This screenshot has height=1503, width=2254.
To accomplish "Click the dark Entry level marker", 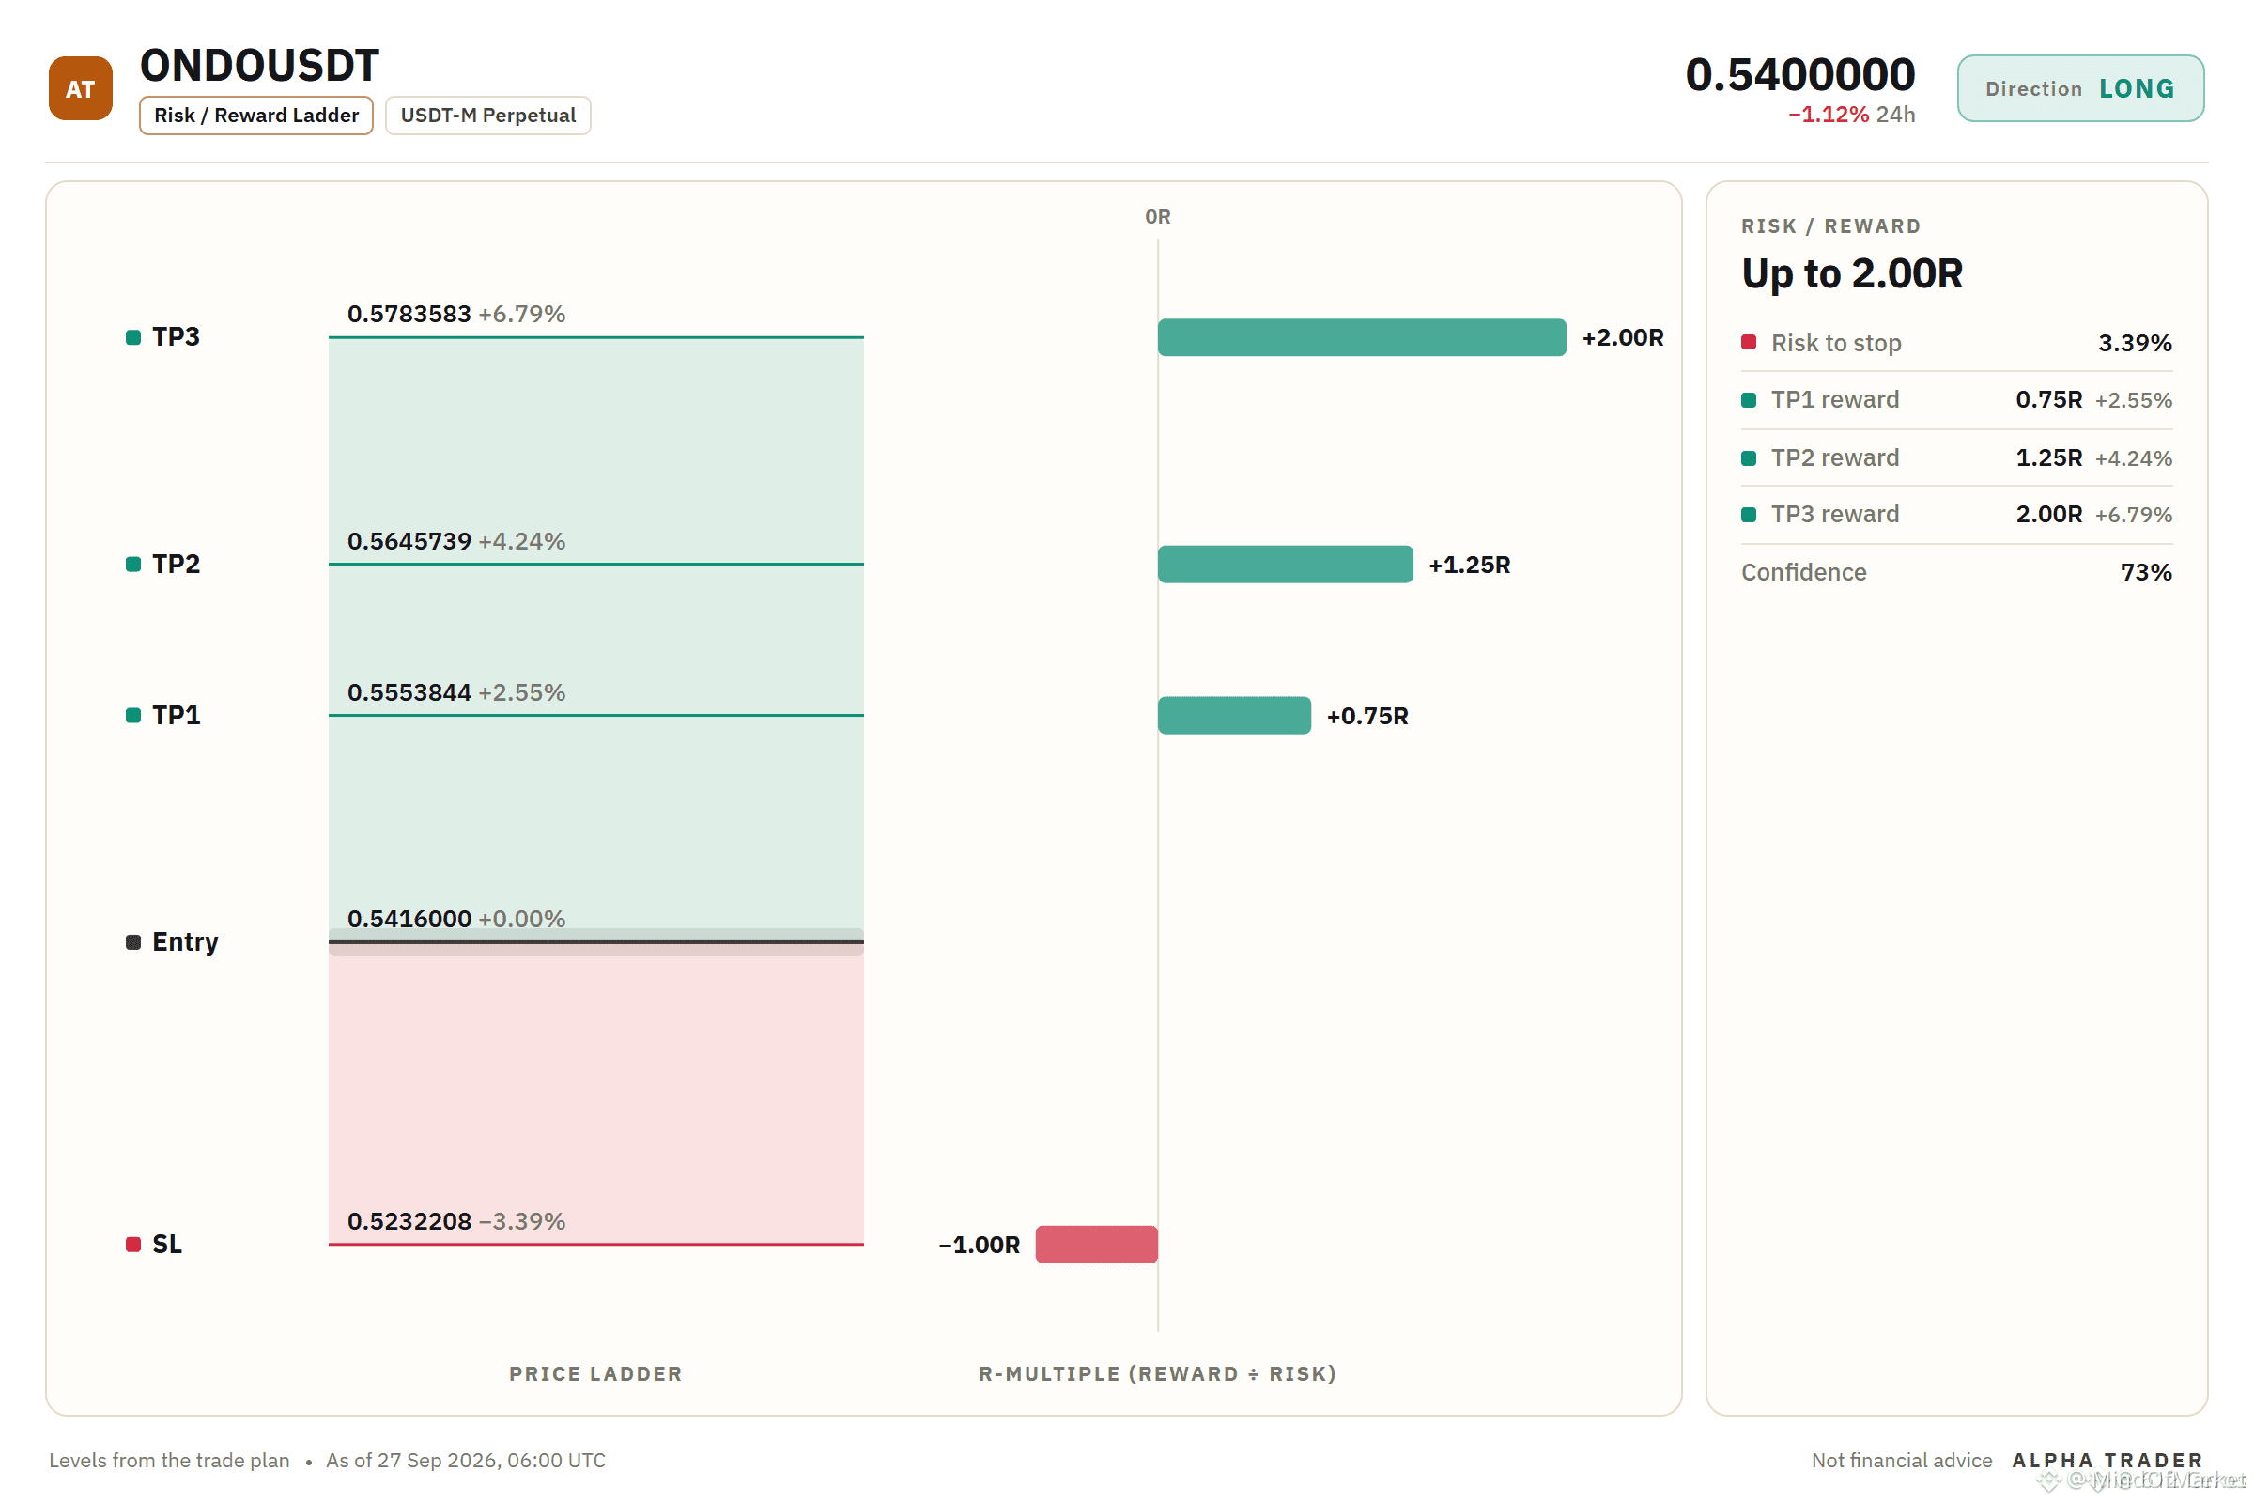I will (133, 942).
